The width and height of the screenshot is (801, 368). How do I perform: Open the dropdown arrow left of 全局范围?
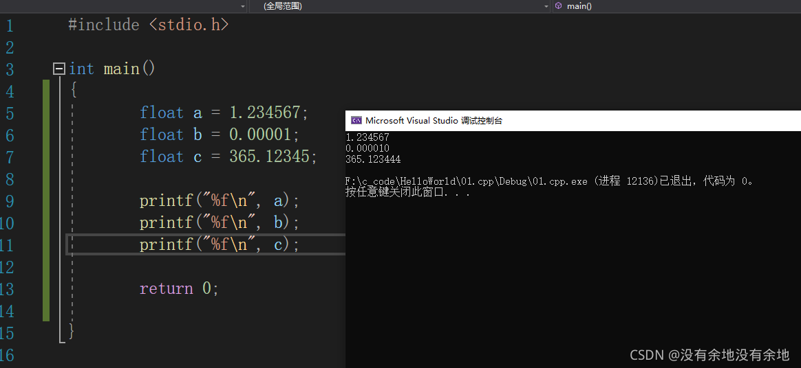[243, 6]
